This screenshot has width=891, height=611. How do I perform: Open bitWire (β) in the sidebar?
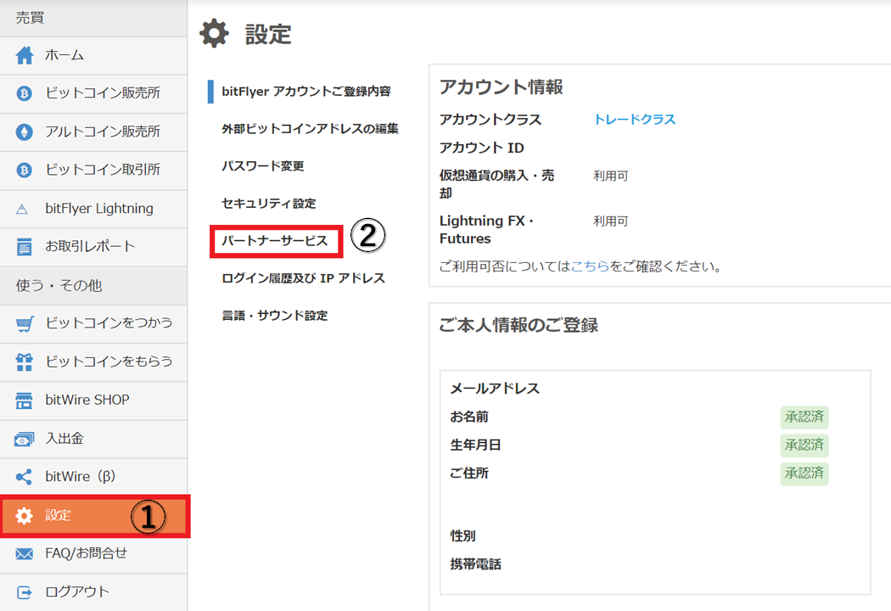click(93, 478)
